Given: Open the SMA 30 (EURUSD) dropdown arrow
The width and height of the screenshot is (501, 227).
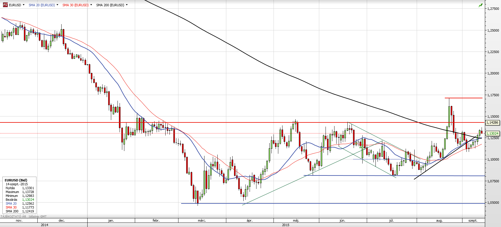Looking at the screenshot, I should point(91,5).
